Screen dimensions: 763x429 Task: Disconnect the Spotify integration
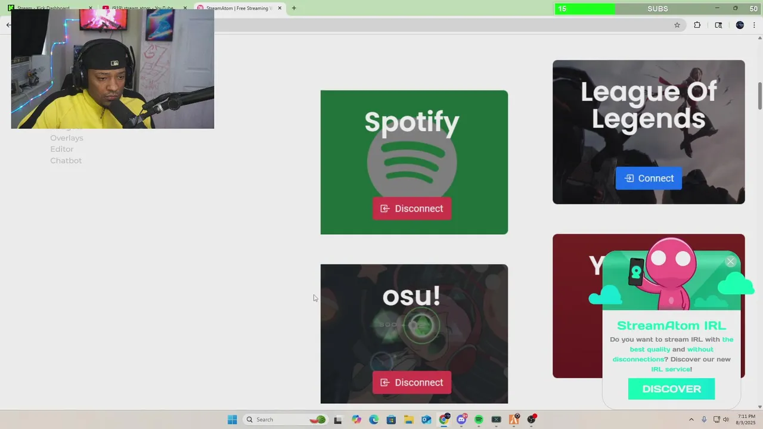point(412,209)
